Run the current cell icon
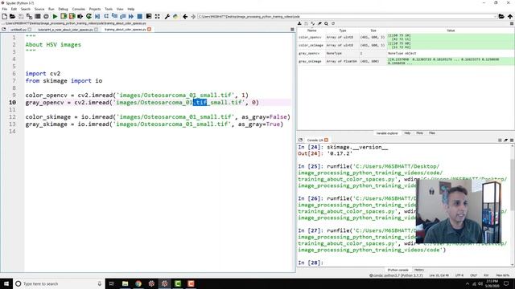This screenshot has width=515, height=289. click(x=64, y=16)
